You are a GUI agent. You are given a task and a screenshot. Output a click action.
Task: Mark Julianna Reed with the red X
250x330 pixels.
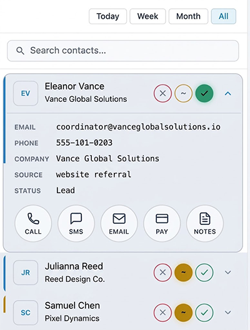(162, 272)
